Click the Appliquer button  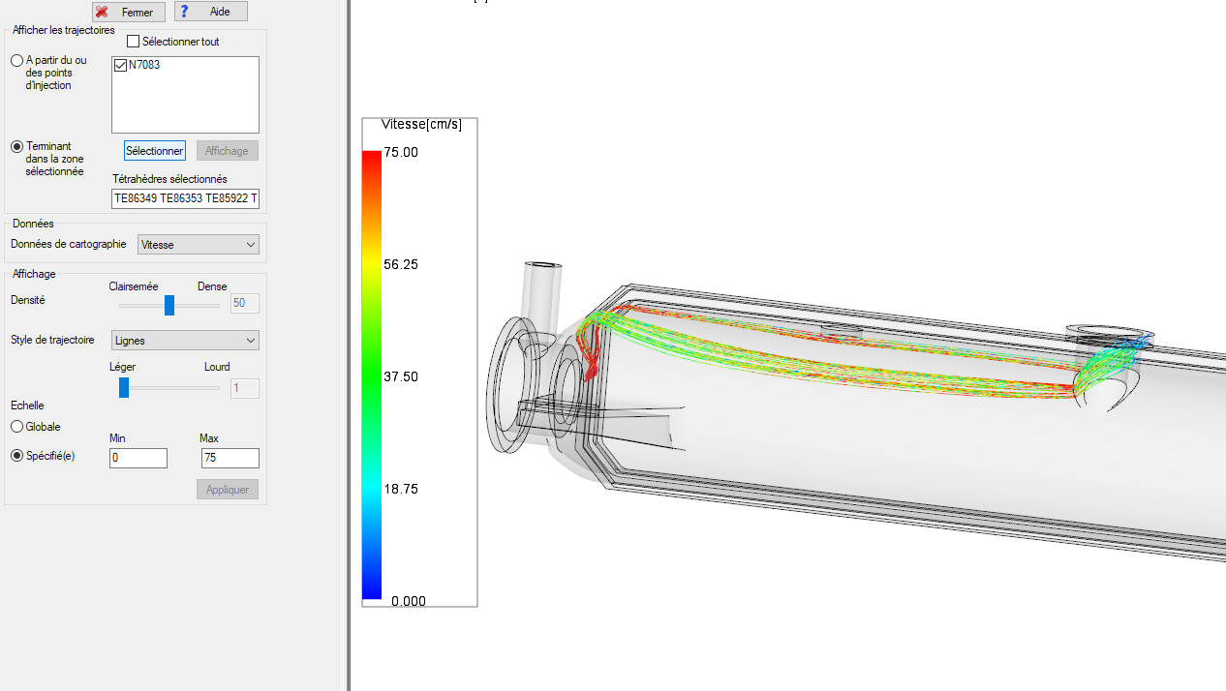(228, 490)
